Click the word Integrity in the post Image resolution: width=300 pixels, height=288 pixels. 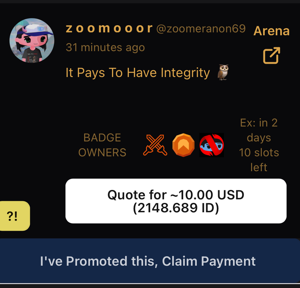pos(185,73)
